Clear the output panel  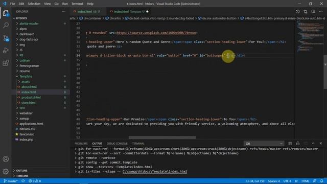tap(290, 143)
